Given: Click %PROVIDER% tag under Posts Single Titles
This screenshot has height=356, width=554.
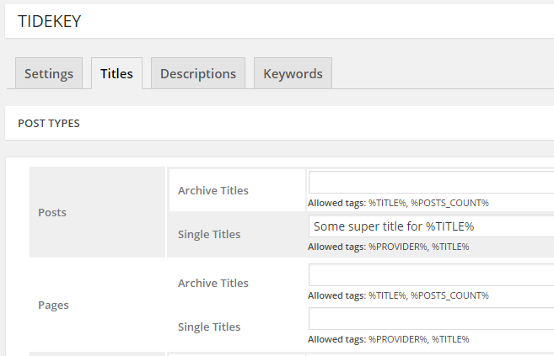Looking at the screenshot, I should tap(397, 247).
